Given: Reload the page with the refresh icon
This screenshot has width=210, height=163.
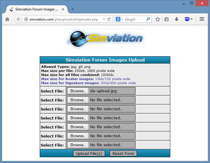Looking at the screenshot, I should pyautogui.click(x=109, y=19).
